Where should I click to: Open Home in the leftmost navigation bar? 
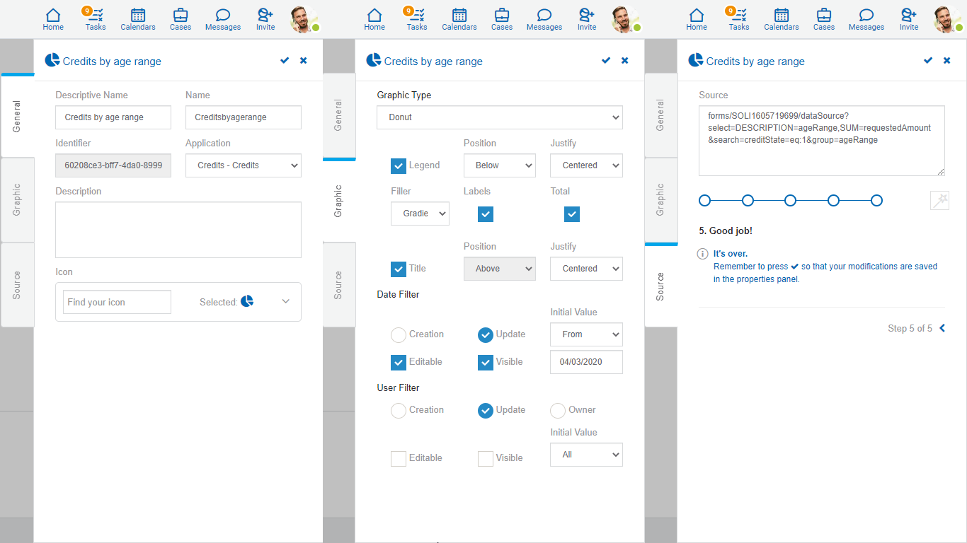pyautogui.click(x=53, y=20)
